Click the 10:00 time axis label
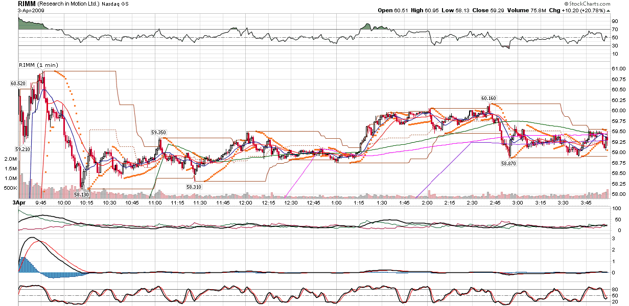The image size is (629, 306). point(64,202)
